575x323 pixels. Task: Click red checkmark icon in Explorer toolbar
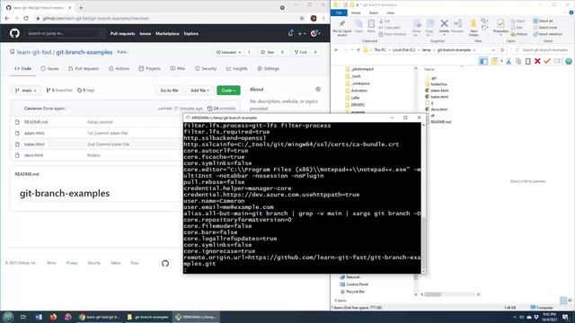(547, 61)
